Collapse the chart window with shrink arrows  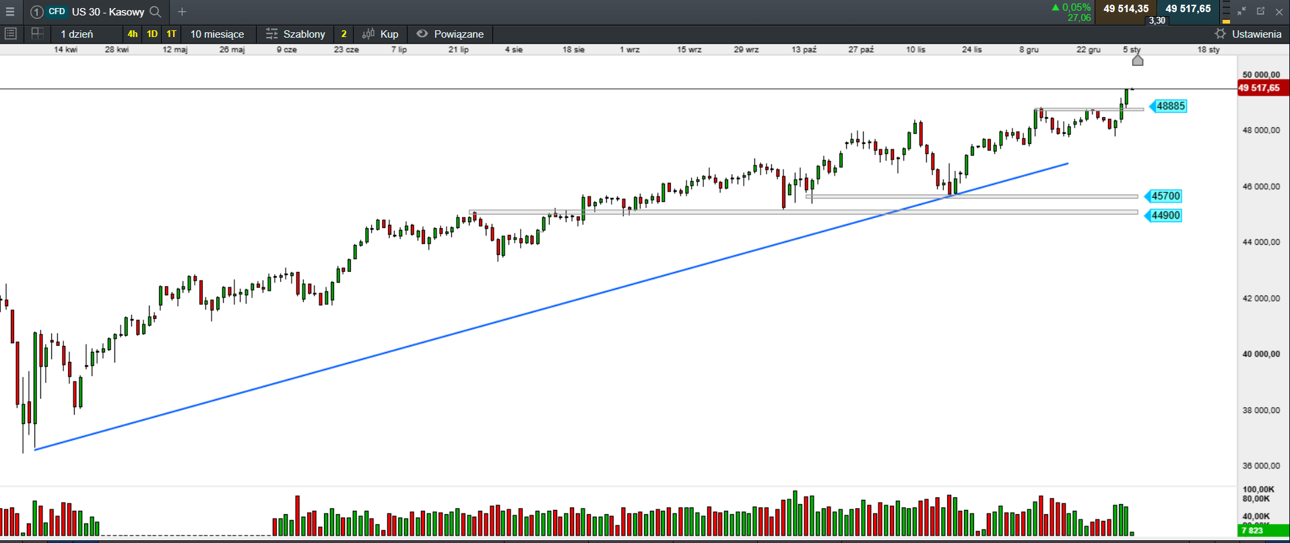click(1241, 11)
